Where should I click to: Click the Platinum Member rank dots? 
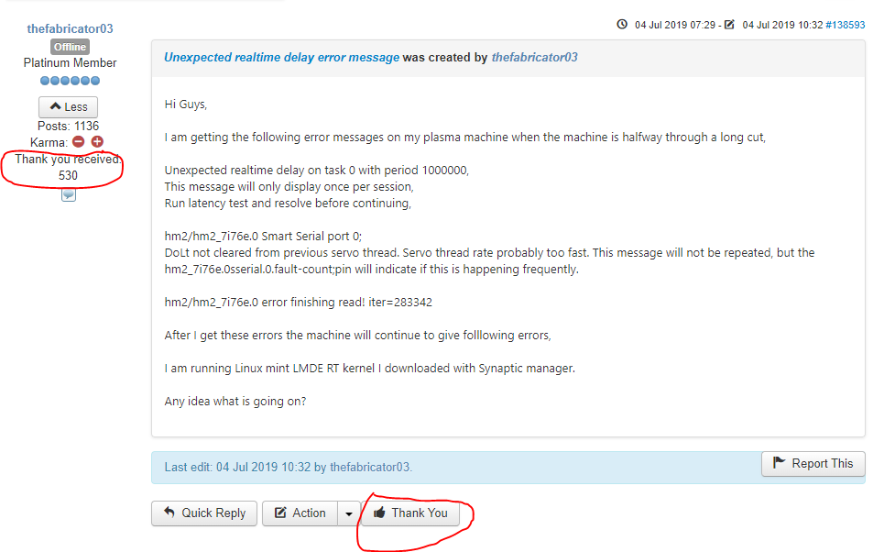pos(70,81)
